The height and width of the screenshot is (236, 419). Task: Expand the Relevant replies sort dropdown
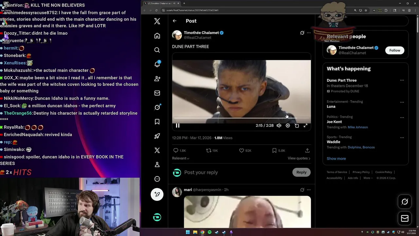pos(181,158)
